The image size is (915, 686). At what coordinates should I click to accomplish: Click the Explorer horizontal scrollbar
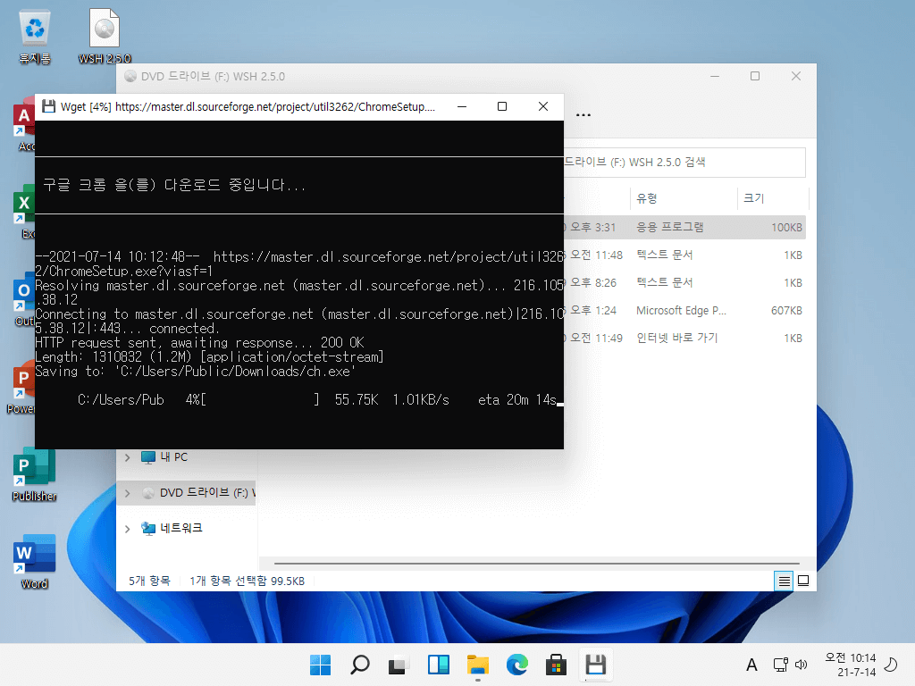click(536, 564)
